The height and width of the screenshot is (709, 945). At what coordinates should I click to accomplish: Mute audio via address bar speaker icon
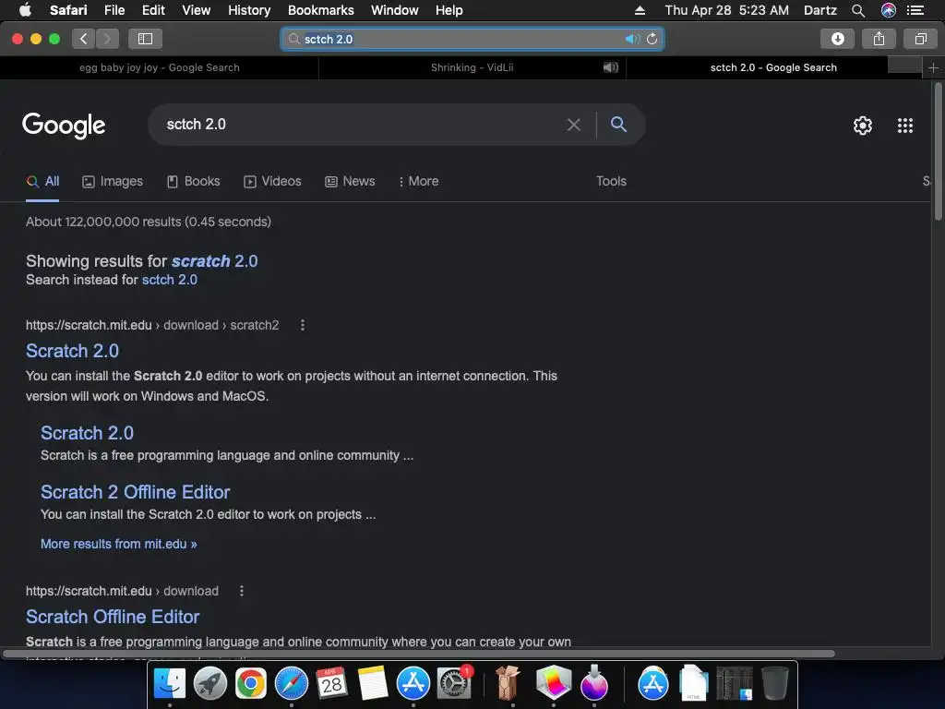(631, 39)
